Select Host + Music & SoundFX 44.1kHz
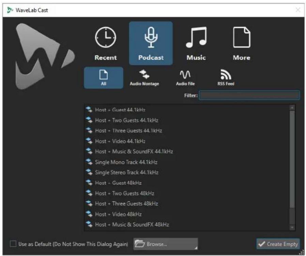 [187, 151]
